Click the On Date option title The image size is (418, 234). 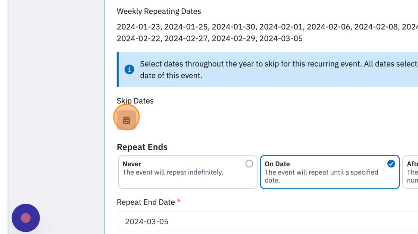coord(277,164)
